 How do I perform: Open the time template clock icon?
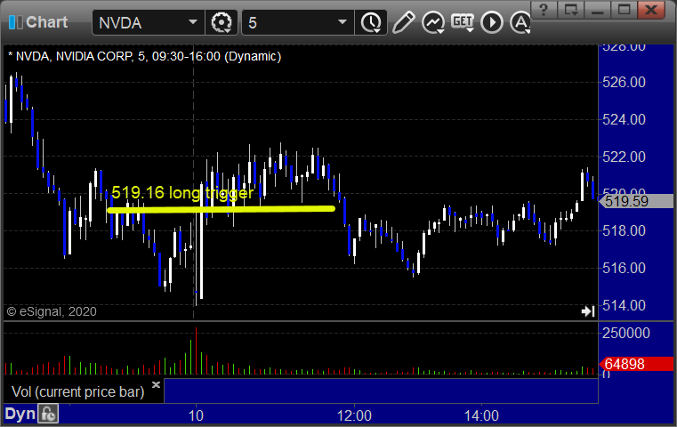[370, 22]
